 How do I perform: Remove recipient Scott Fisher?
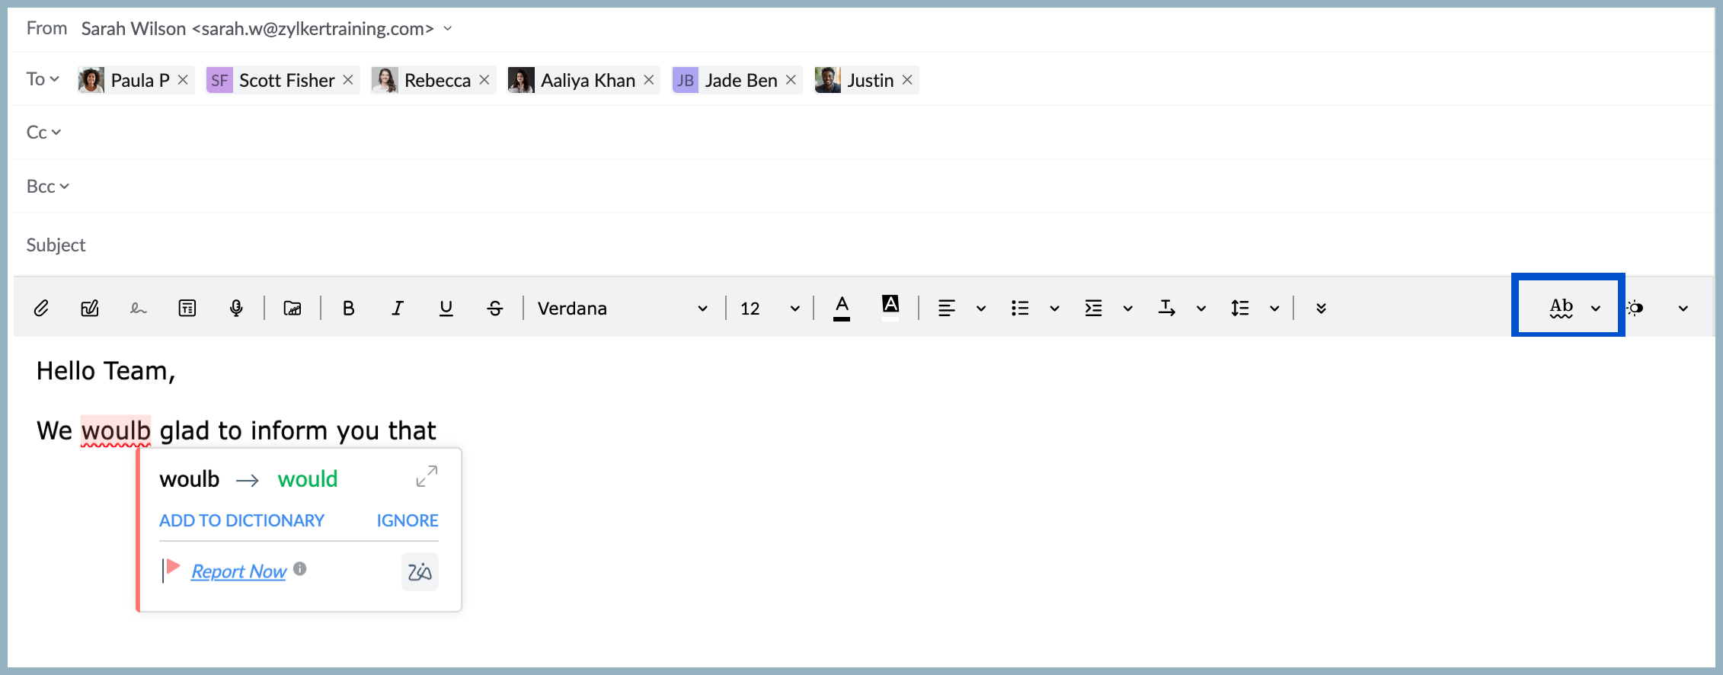[x=348, y=80]
